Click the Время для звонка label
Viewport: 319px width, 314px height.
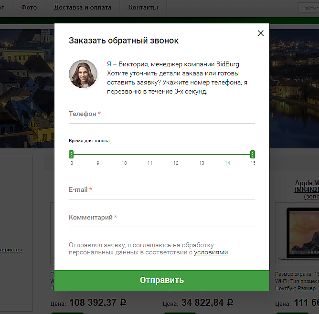coord(89,141)
